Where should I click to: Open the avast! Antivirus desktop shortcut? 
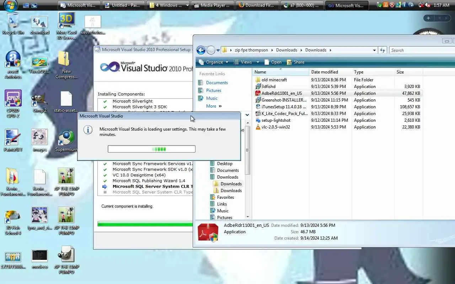point(13,65)
